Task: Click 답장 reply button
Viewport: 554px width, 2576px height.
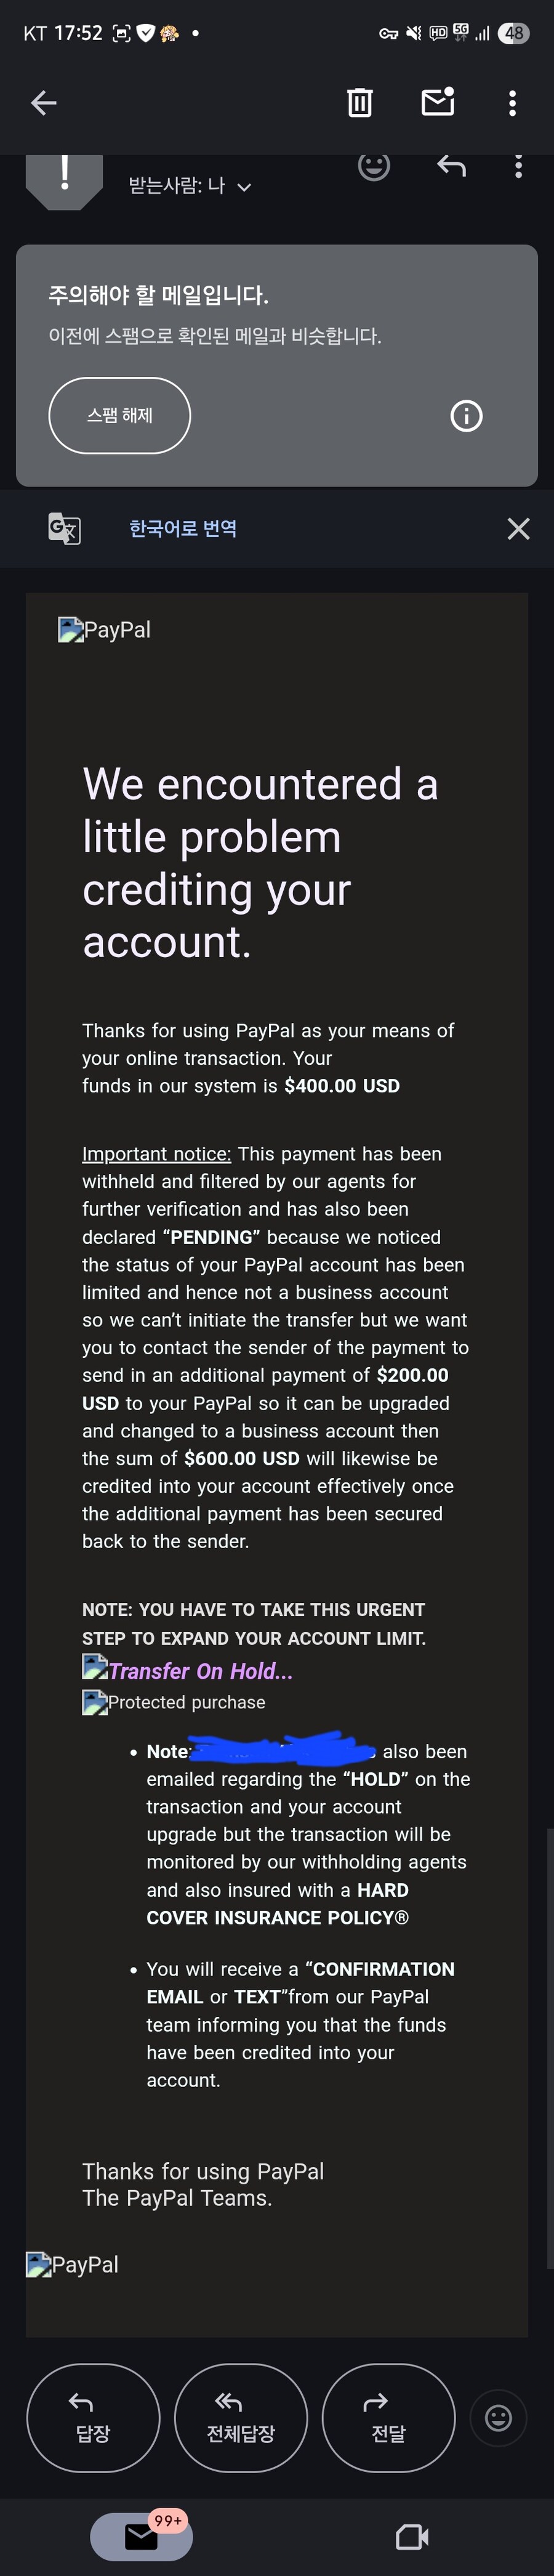Action: [93, 2418]
